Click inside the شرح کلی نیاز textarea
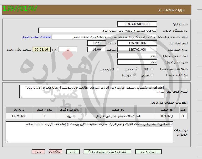Viewport: 202px width, 159px height. click(x=92, y=91)
